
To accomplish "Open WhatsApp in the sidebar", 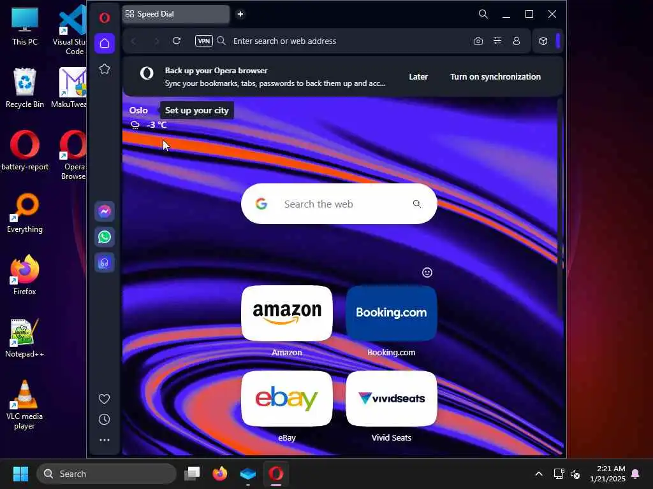I will click(105, 237).
